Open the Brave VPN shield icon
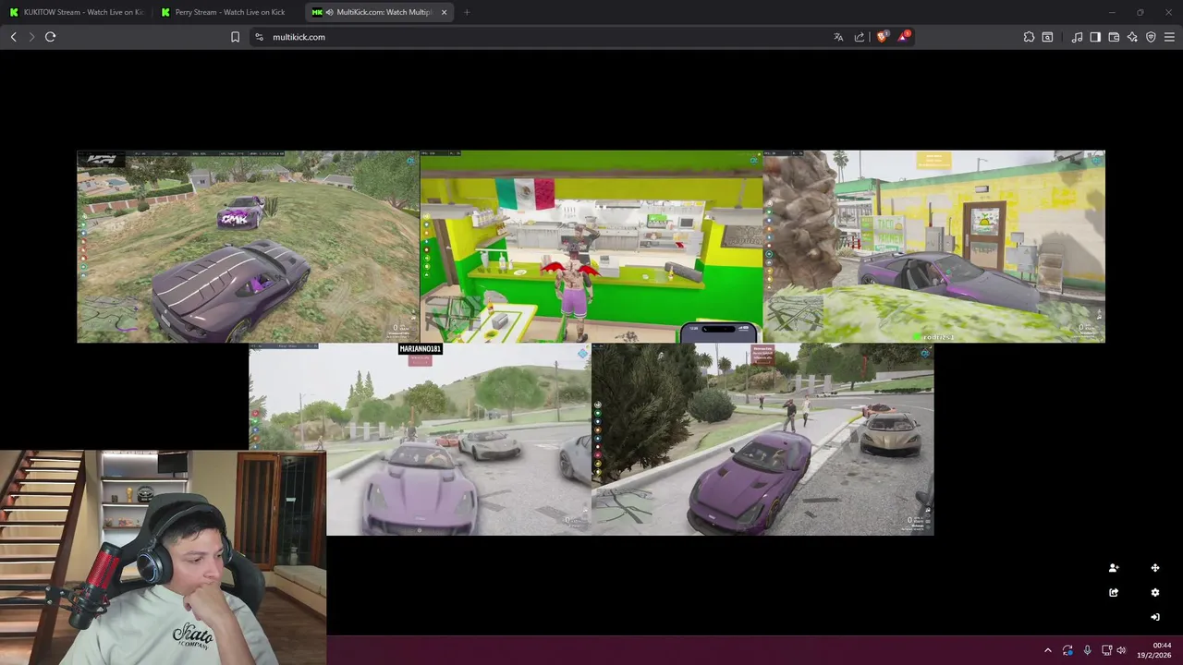 coord(1151,37)
